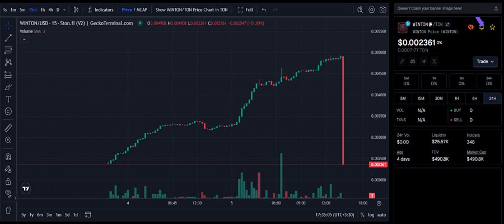Select the long position forecasting tool
The image size is (504, 224).
point(8,74)
